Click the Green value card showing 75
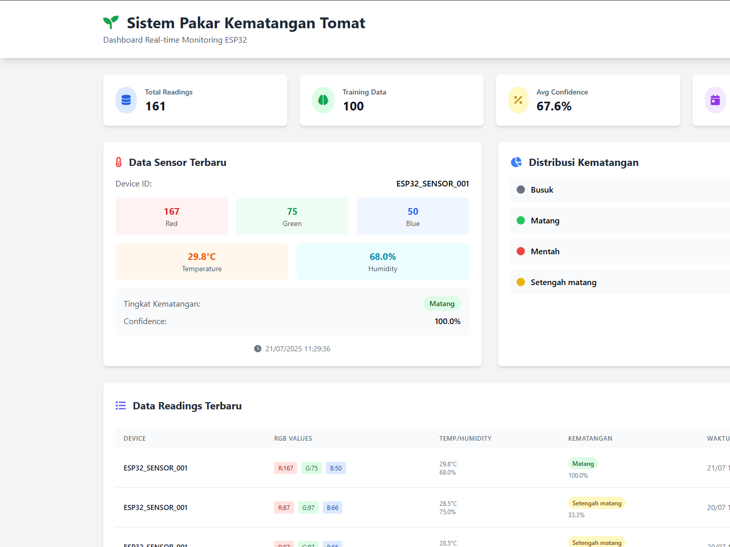This screenshot has height=547, width=730. [292, 216]
